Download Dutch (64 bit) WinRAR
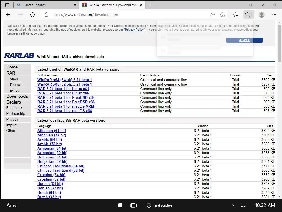 pyautogui.click(x=49, y=192)
